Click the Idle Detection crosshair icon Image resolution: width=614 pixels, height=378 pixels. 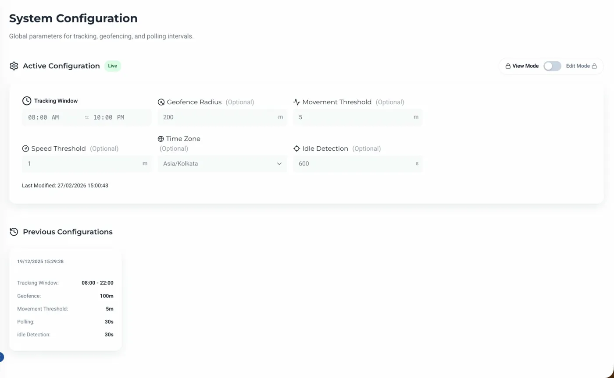(x=296, y=148)
